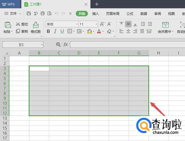
Task: Toggle Italic formatting
Action: pyautogui.click(x=55, y=31)
